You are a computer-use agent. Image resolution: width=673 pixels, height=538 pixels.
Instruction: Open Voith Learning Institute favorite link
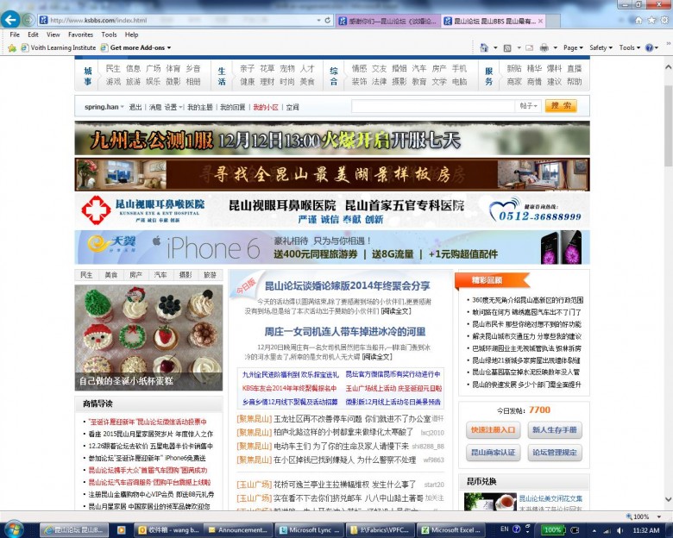(59, 47)
